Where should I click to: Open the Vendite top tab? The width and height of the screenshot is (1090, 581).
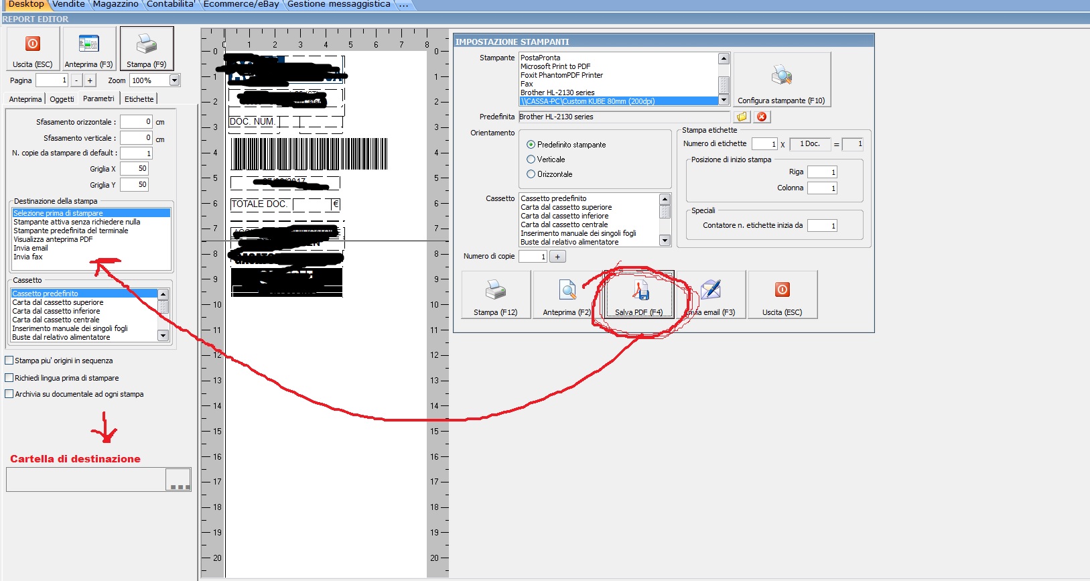(69, 4)
